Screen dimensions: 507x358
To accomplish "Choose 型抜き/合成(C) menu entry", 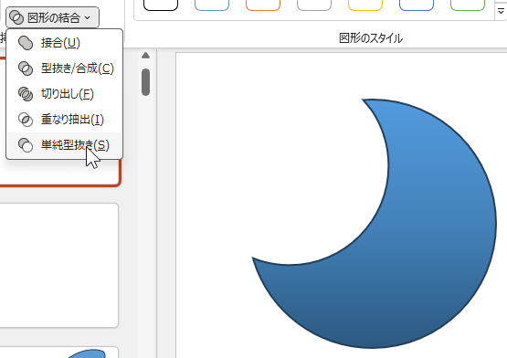I will [x=65, y=68].
